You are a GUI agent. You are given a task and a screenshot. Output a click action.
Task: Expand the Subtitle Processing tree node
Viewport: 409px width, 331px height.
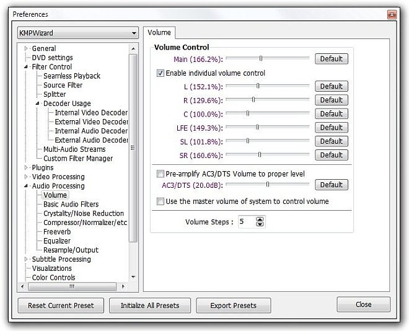[x=26, y=259]
